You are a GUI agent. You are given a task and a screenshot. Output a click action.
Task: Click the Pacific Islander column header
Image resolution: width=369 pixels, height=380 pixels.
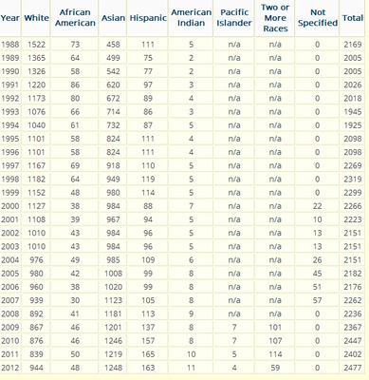point(234,18)
